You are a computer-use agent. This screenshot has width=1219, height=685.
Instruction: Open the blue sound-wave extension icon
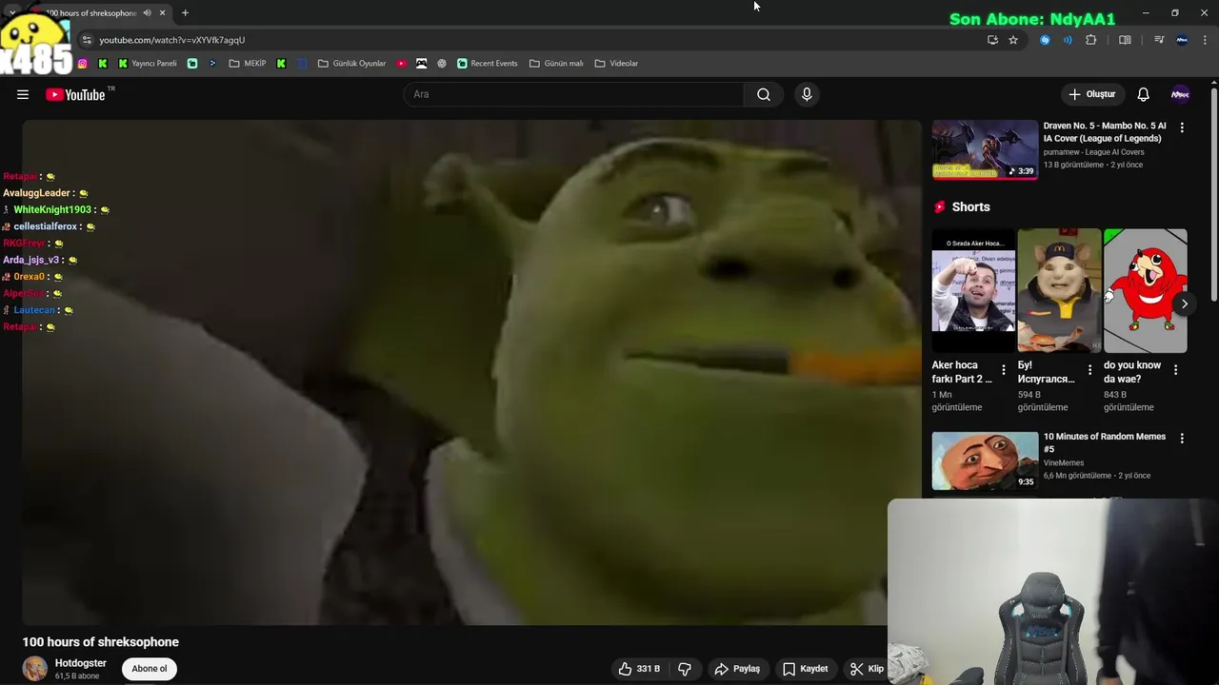click(1068, 40)
